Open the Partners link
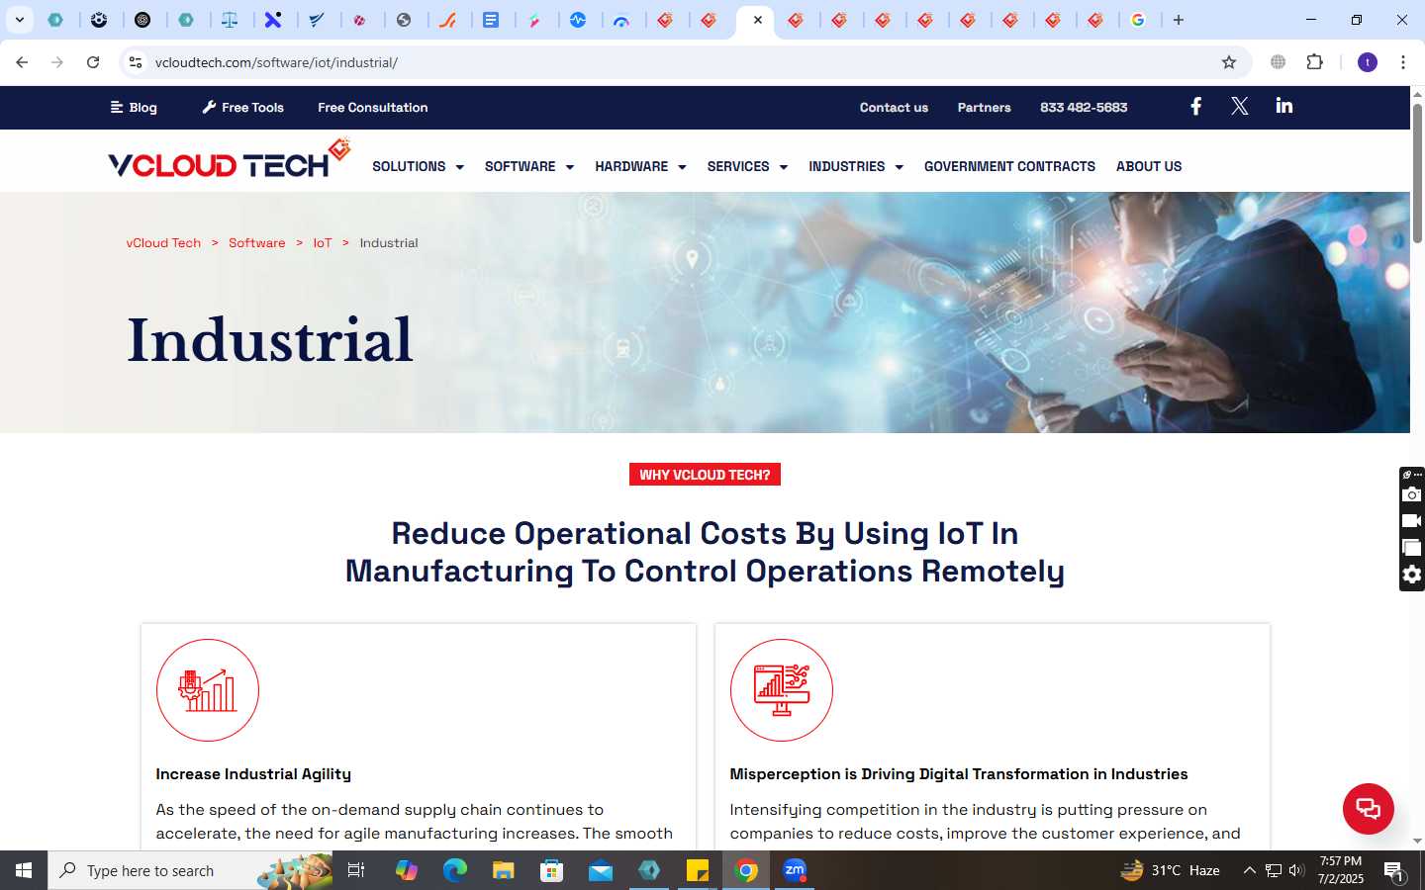Screen dimensions: 1425x890 coord(984,107)
